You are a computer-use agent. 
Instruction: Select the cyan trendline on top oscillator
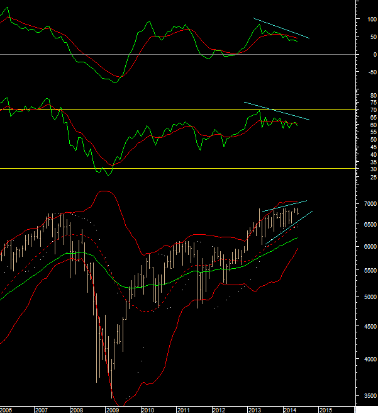click(x=282, y=28)
